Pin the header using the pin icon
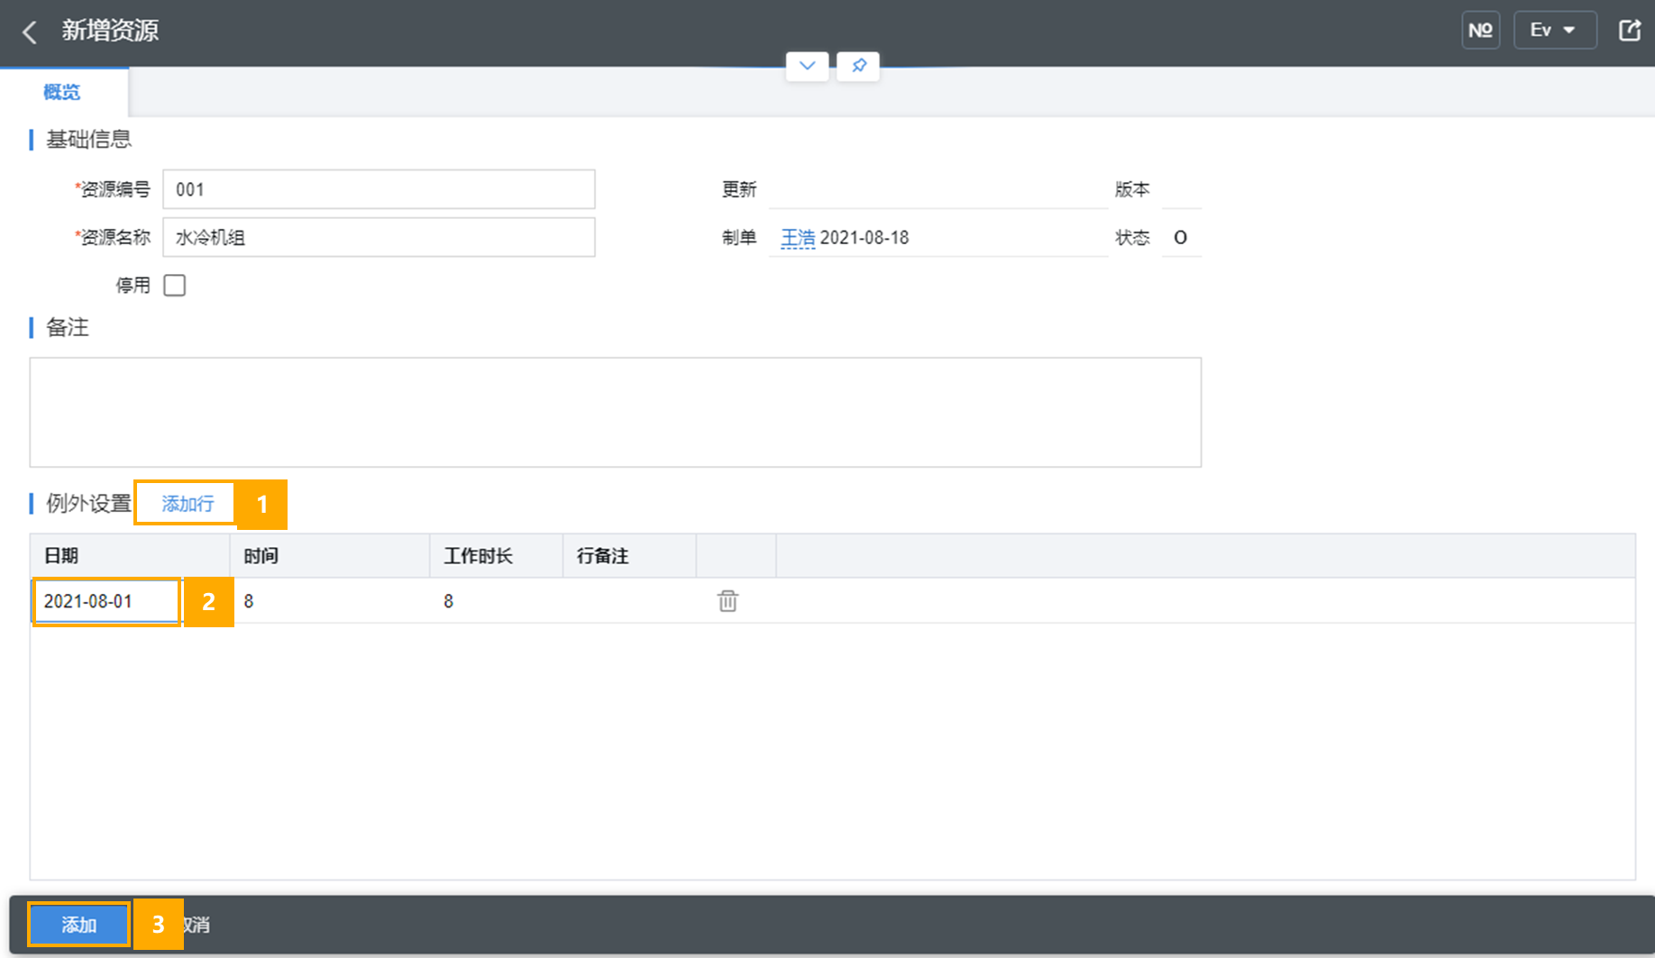The width and height of the screenshot is (1655, 958). 858,66
